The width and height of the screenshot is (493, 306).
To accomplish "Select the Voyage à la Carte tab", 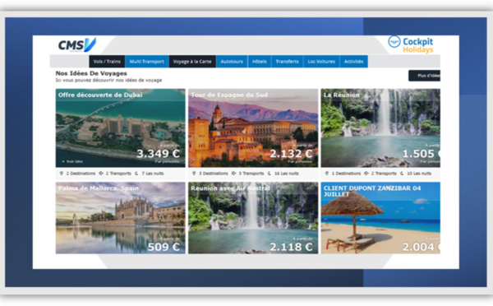I will [192, 62].
